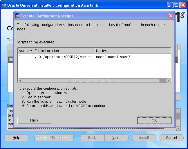The image size is (188, 149).
Task: Select the root.sh script location cell
Action: tap(64, 57)
